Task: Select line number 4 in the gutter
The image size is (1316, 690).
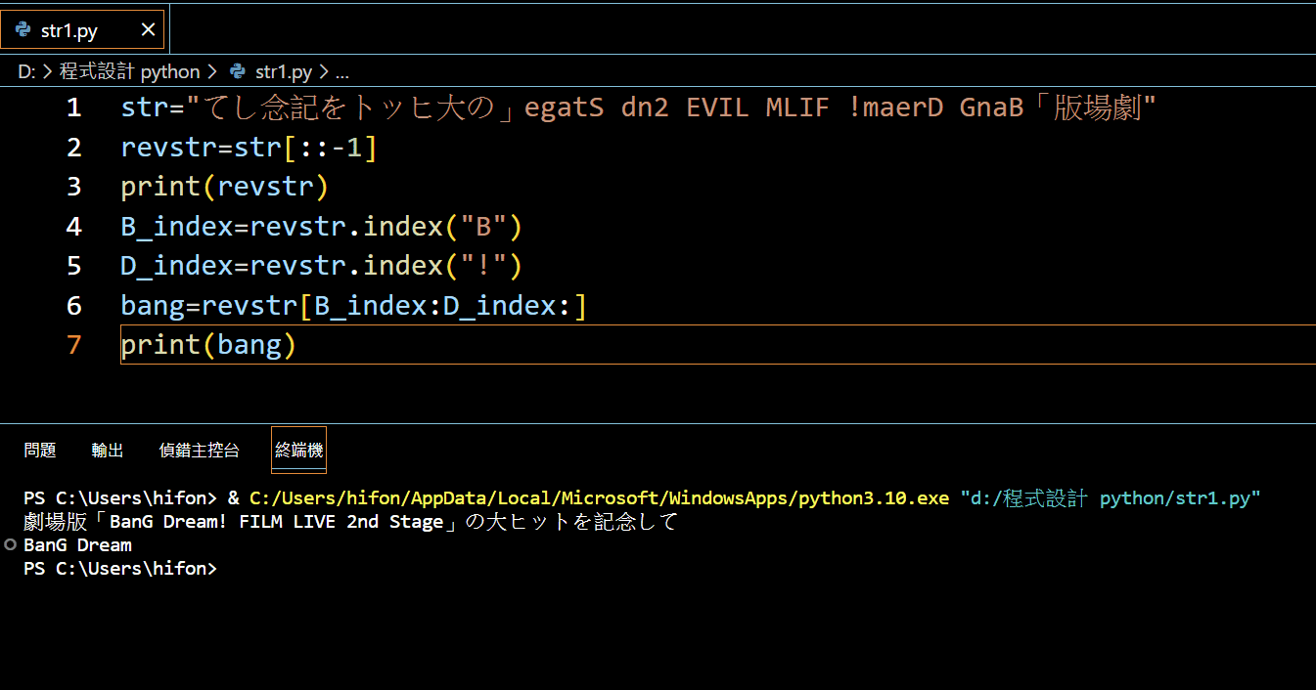Action: 74,227
